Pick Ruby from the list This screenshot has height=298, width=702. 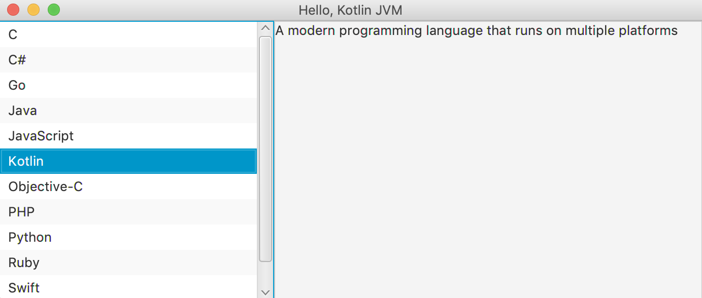[x=128, y=263]
